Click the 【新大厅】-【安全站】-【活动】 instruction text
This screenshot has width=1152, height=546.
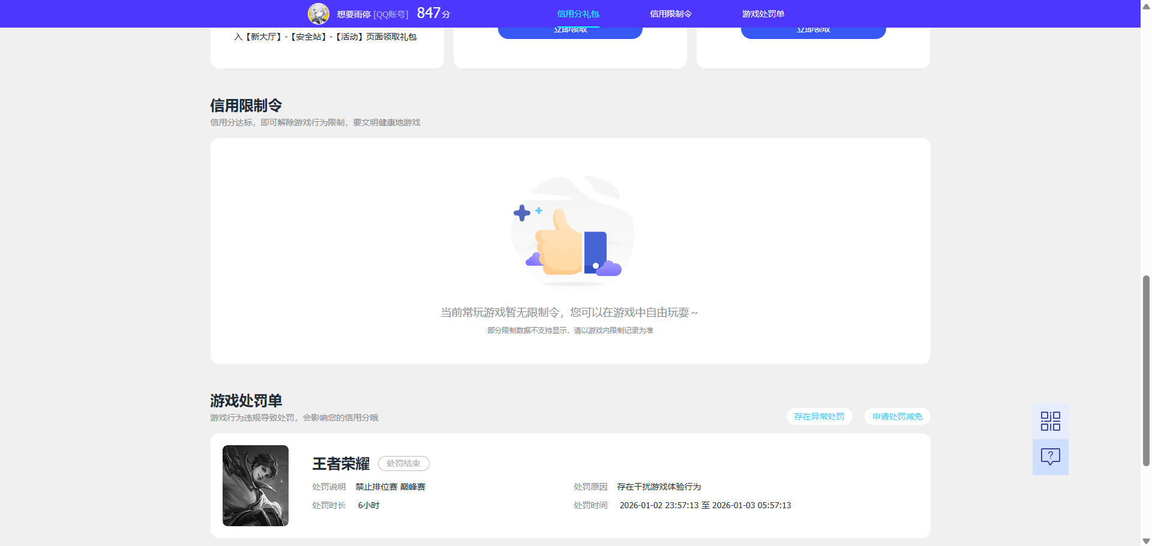coord(325,37)
